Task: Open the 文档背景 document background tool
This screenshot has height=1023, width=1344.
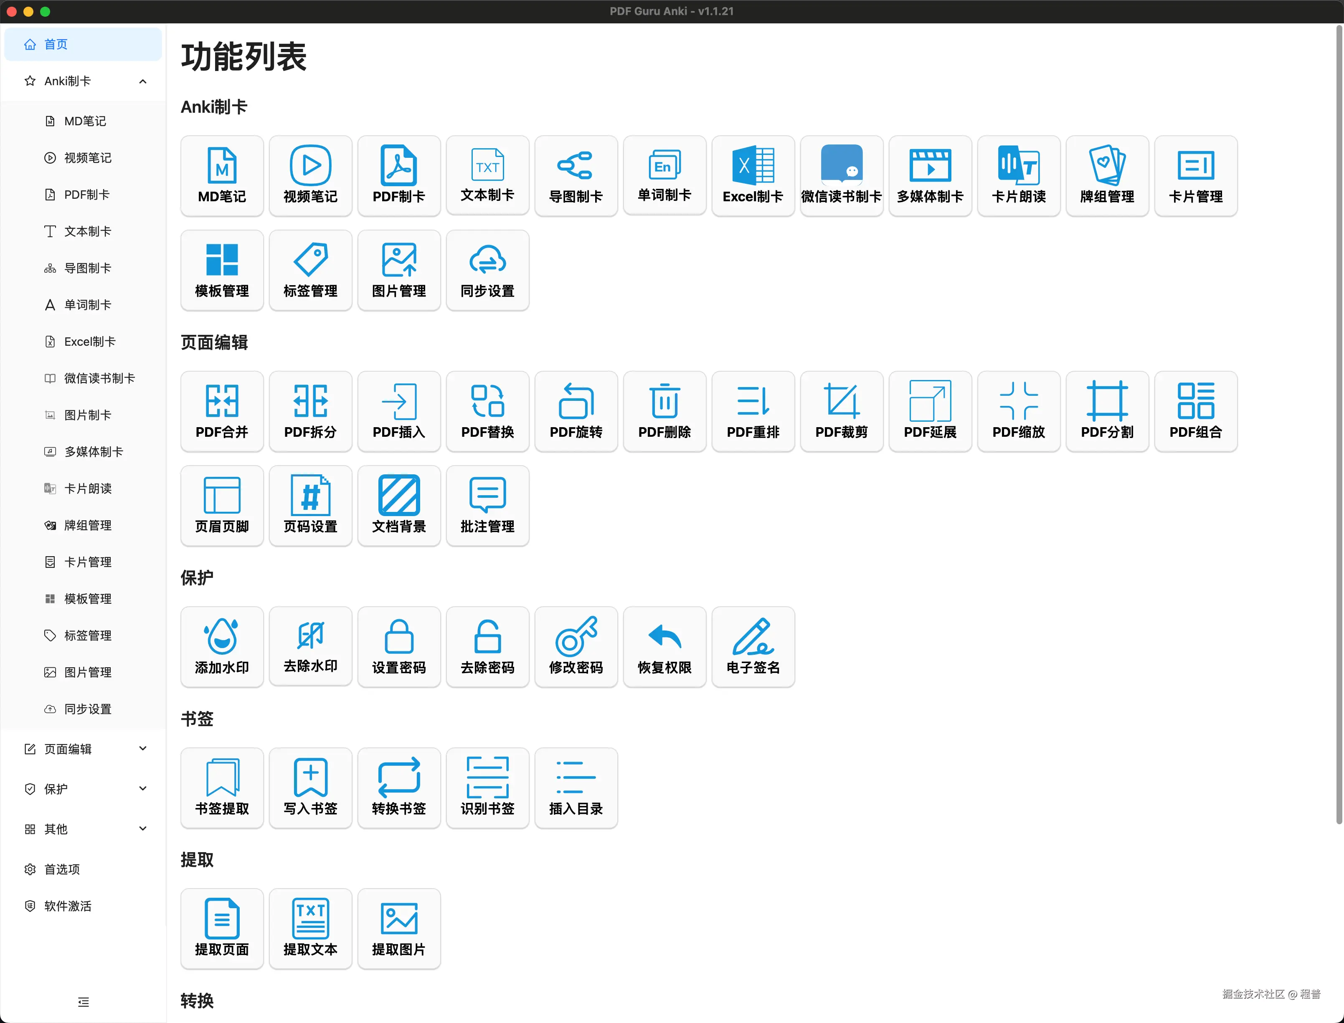Action: (399, 505)
